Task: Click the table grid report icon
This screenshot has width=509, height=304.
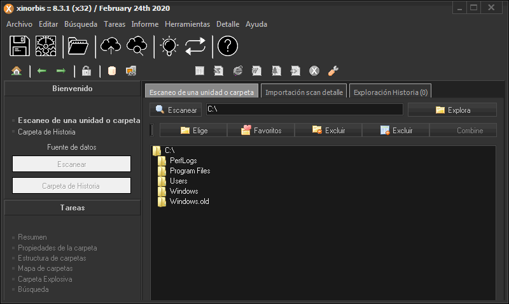Action: point(200,71)
